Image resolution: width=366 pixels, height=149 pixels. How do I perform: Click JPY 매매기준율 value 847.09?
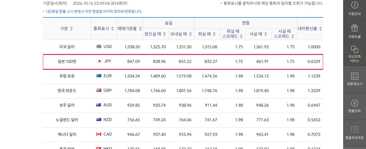tap(134, 62)
